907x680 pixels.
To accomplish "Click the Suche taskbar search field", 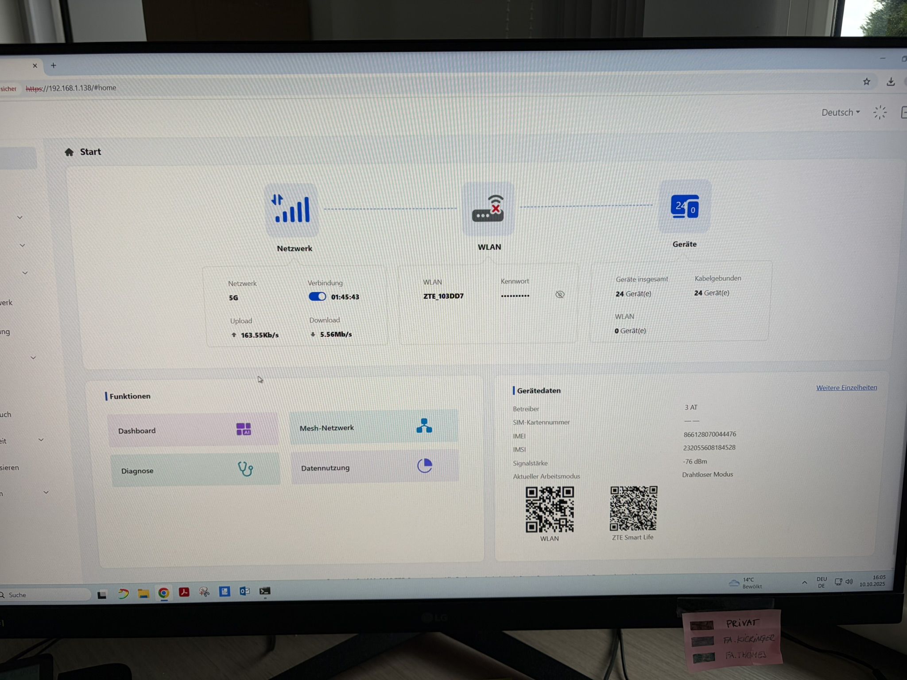I will coord(44,595).
